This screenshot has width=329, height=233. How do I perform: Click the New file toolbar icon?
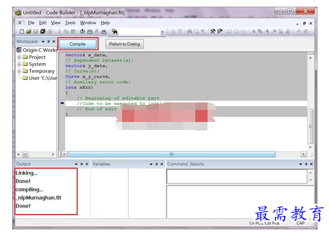22,32
